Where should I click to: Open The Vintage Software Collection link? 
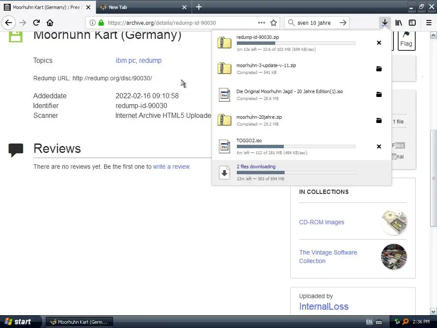click(x=328, y=257)
